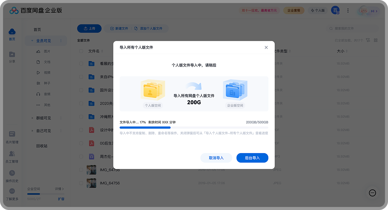388x210 pixels.
Task: Click 添加个人版文件 button
Action: pos(148,29)
